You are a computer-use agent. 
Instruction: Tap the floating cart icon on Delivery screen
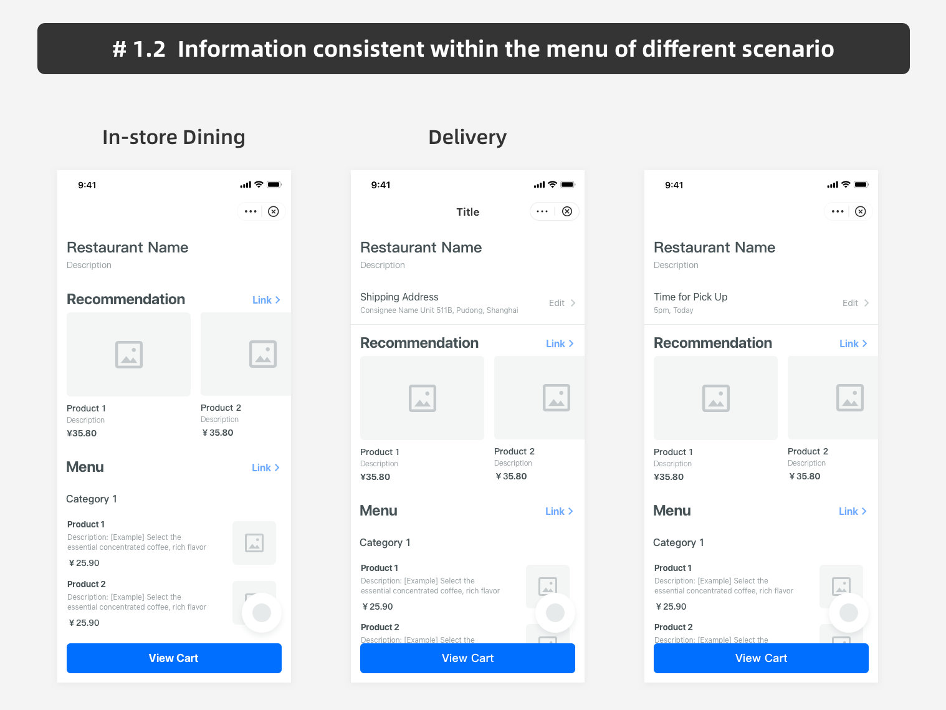[x=555, y=612]
